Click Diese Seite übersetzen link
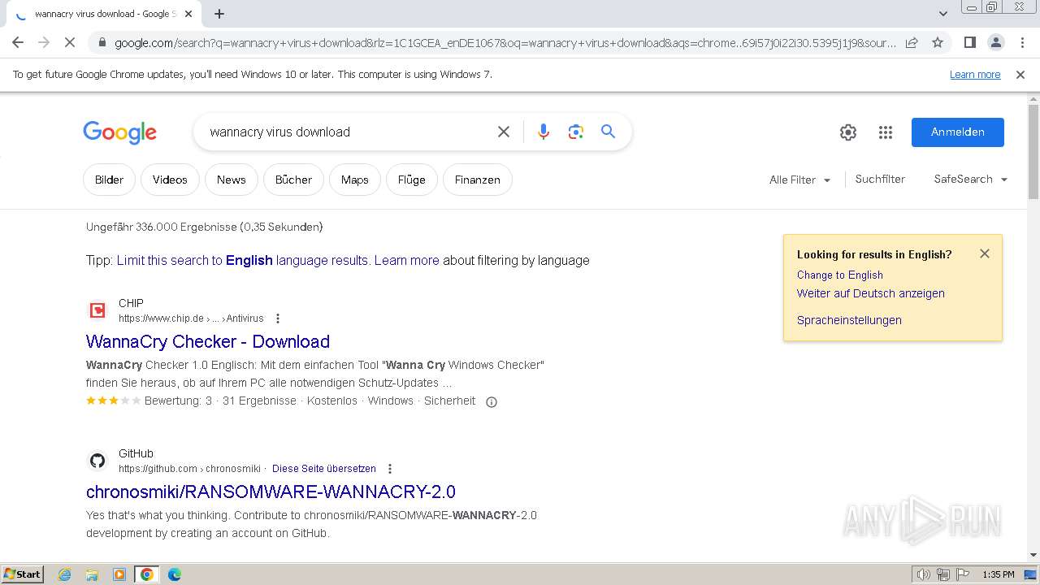 [324, 469]
